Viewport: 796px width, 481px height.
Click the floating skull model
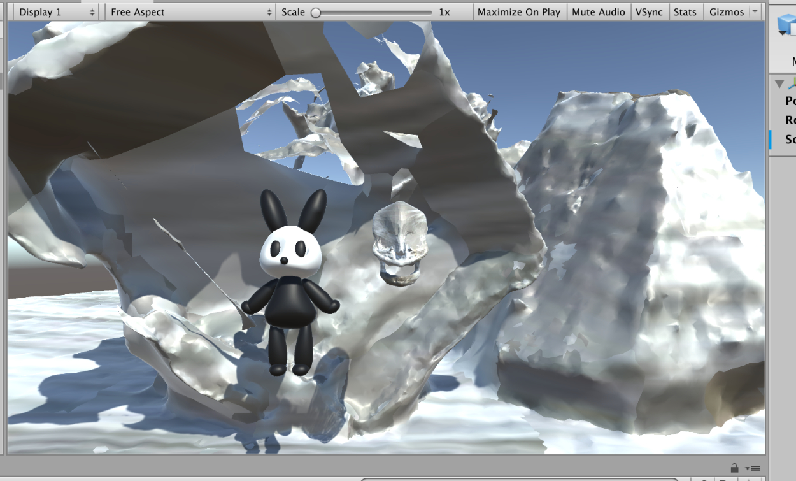click(399, 243)
